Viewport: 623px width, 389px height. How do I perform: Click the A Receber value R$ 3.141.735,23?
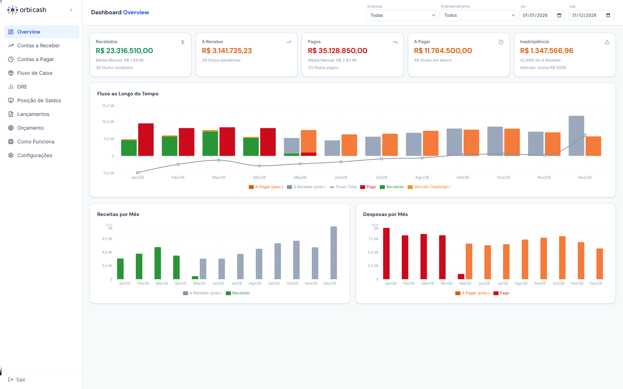pyautogui.click(x=227, y=51)
